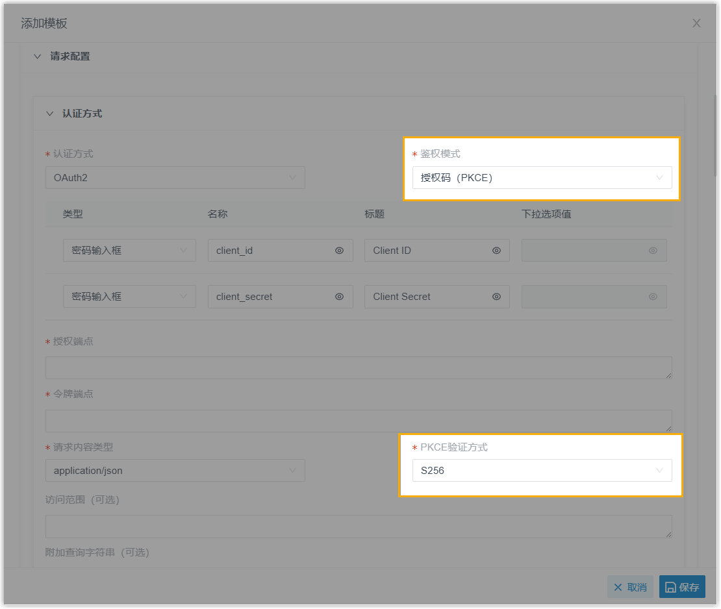Click eye icon in second row dropdown-options field

(x=653, y=297)
